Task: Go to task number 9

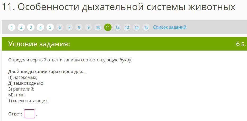Action: (x=88, y=28)
